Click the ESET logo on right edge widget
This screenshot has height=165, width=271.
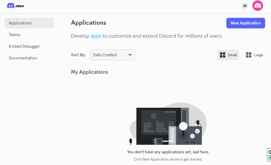[270, 158]
